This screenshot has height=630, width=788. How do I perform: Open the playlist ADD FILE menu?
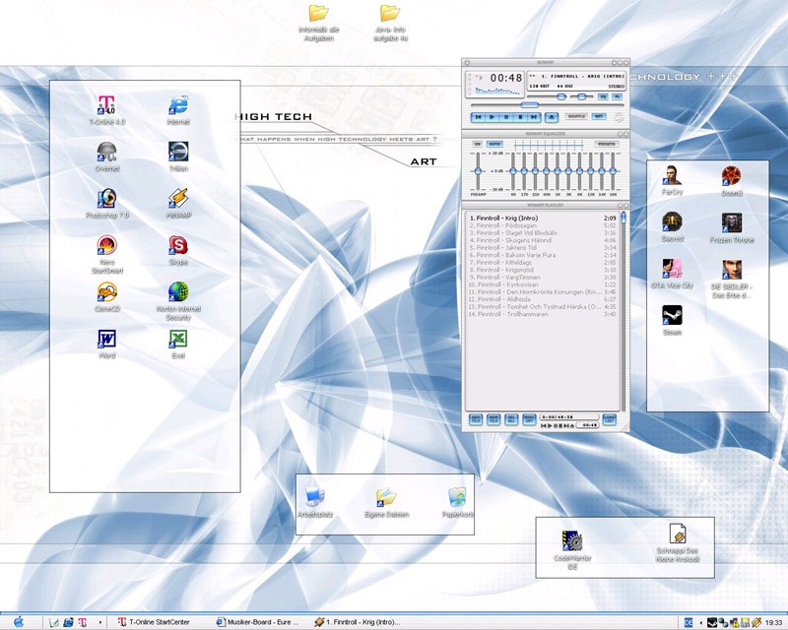[x=476, y=419]
